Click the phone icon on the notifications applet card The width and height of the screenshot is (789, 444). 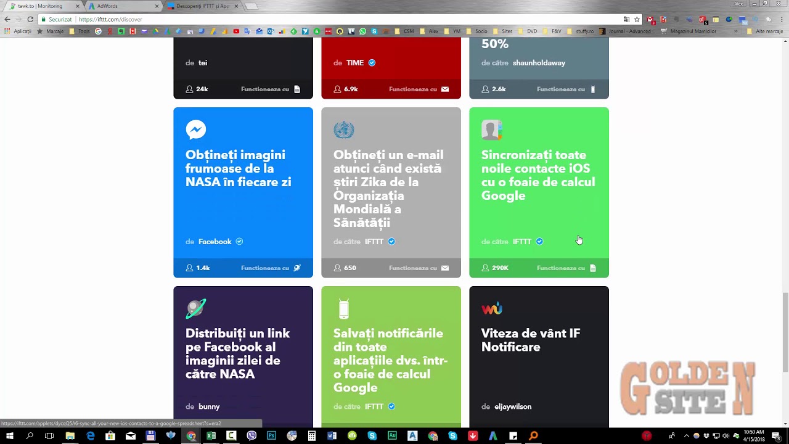point(344,308)
